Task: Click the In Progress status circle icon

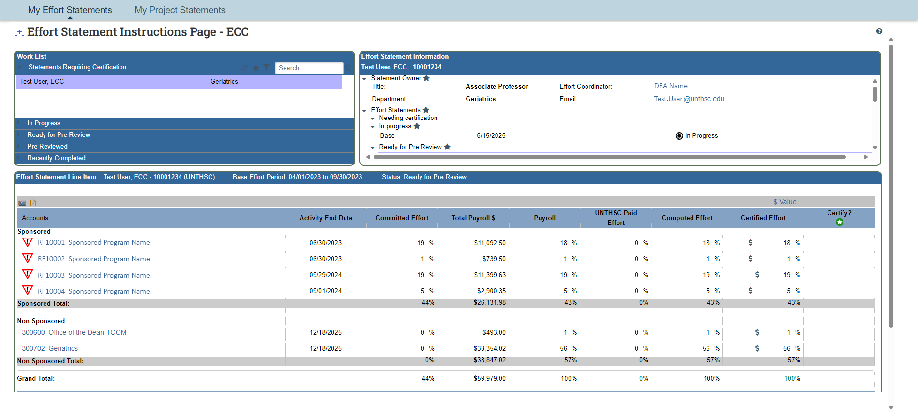Action: pyautogui.click(x=679, y=136)
